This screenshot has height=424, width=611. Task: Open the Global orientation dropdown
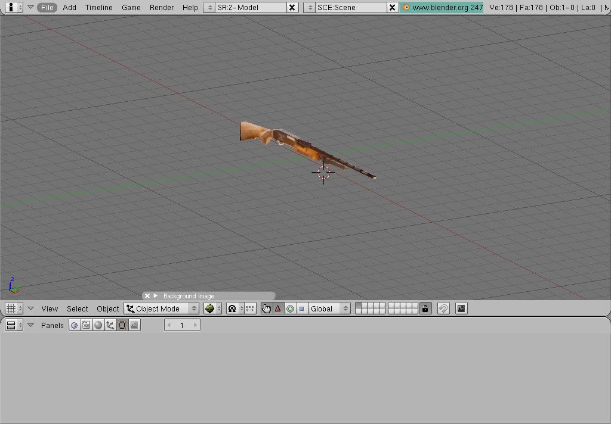(x=329, y=308)
